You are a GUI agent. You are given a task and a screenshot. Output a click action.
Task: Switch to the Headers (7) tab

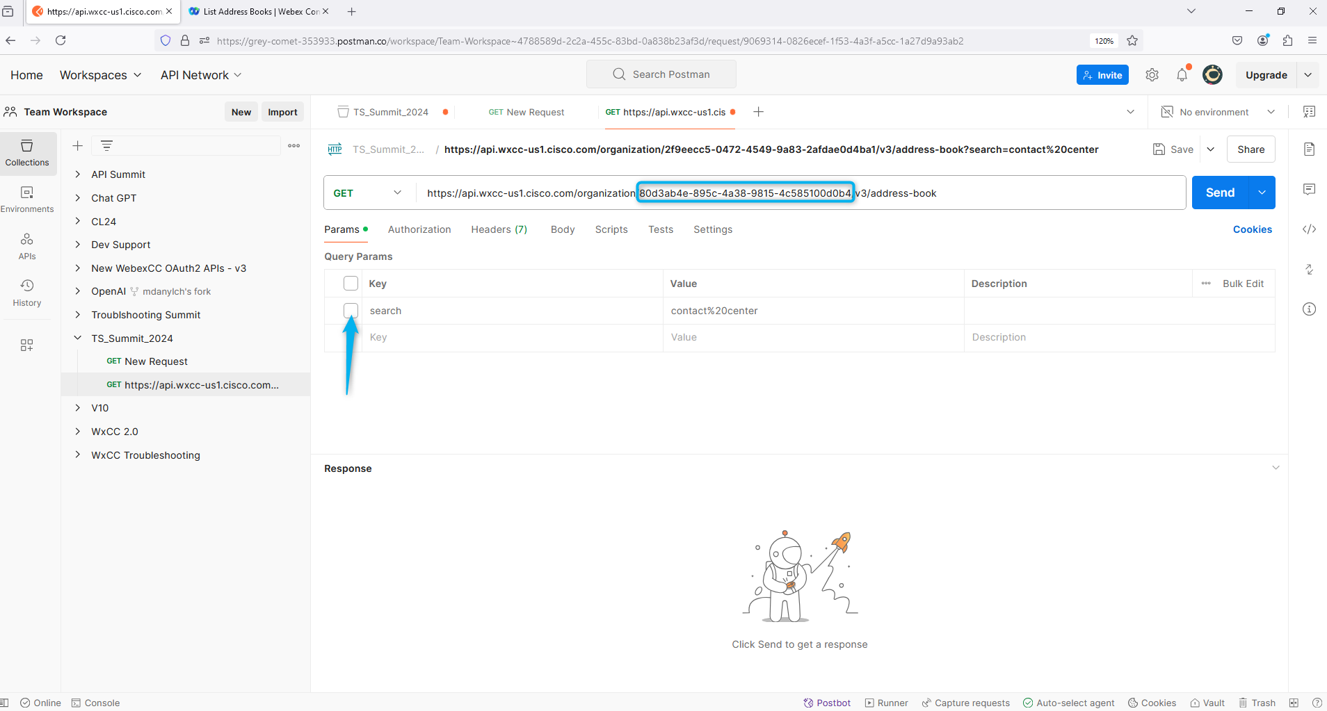[x=499, y=229]
